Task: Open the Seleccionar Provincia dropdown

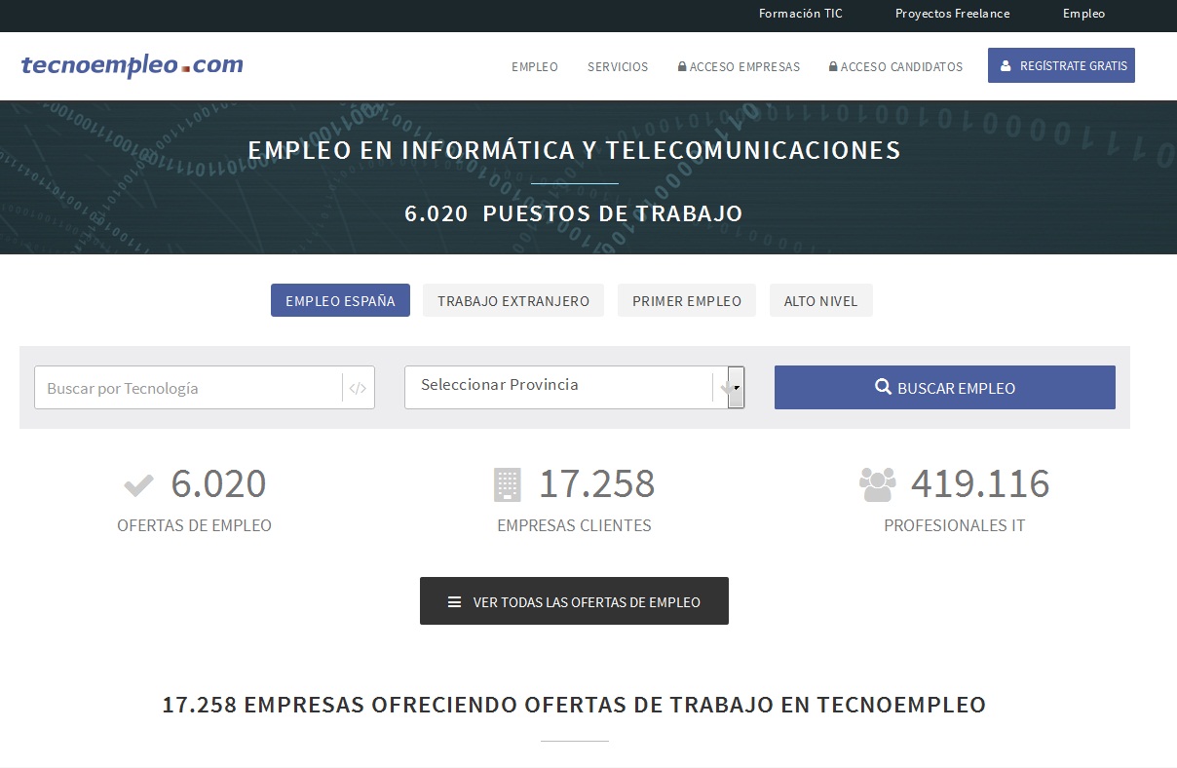Action: (x=560, y=386)
